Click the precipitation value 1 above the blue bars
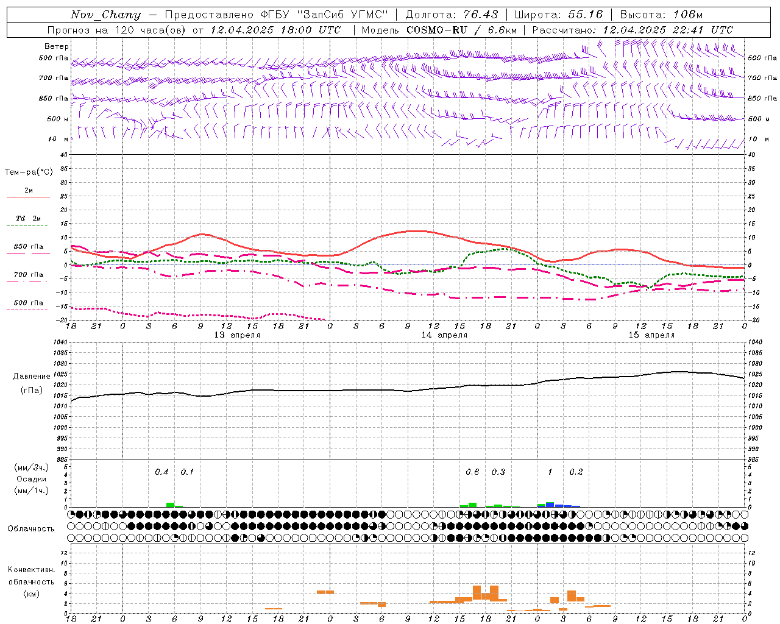This screenshot has height=624, width=780. pos(550,472)
